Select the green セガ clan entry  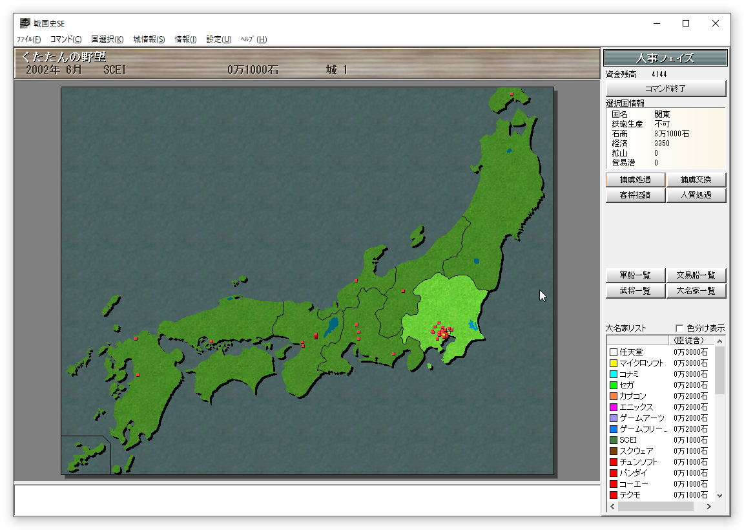click(626, 385)
